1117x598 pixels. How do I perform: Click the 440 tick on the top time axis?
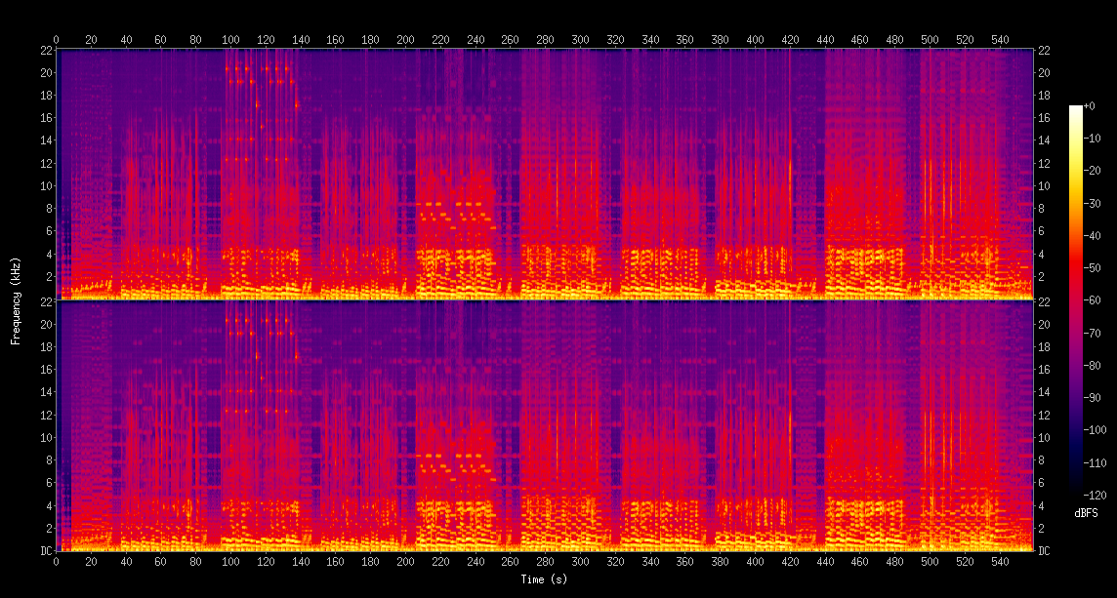click(825, 40)
